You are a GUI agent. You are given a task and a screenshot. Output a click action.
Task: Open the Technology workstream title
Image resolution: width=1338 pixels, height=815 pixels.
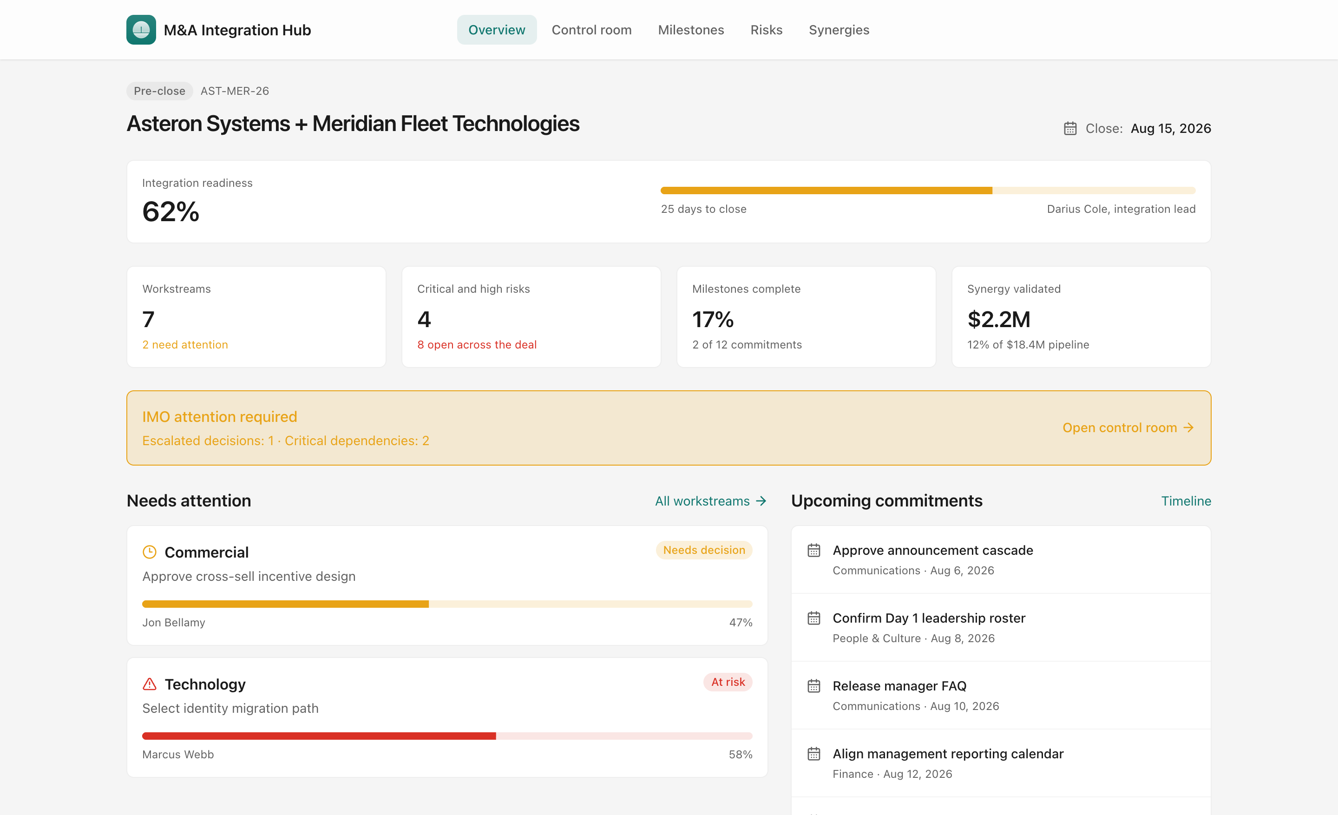coord(205,684)
